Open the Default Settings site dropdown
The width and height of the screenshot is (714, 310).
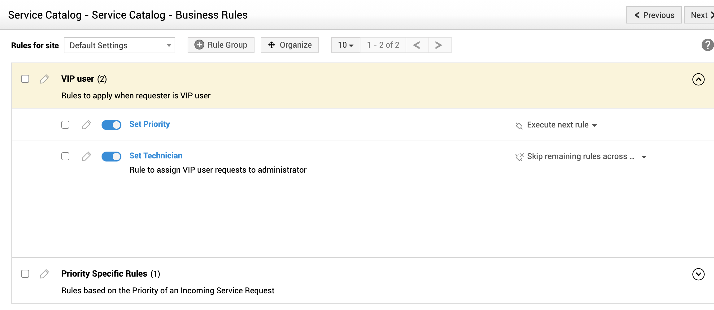click(119, 45)
